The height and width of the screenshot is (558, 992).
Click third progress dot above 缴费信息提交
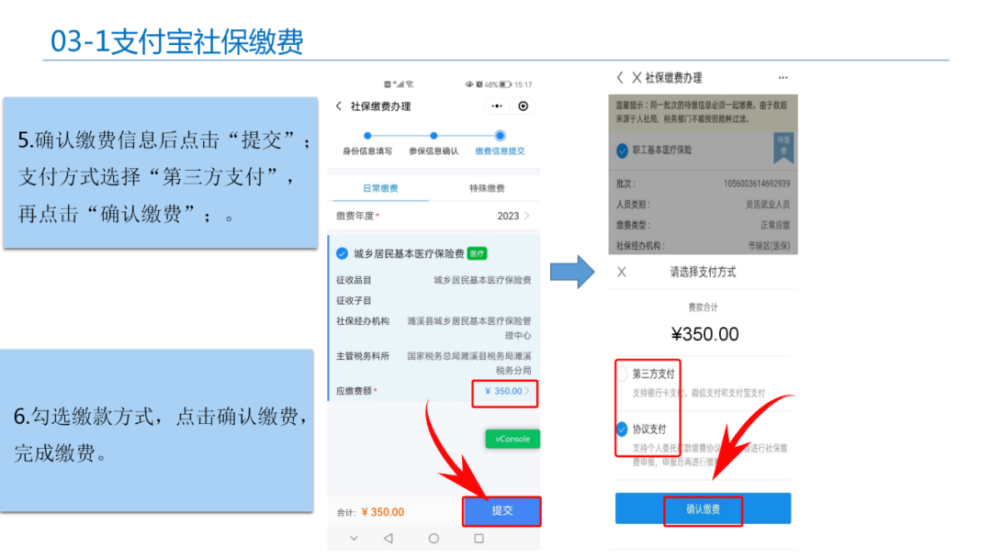[x=500, y=135]
